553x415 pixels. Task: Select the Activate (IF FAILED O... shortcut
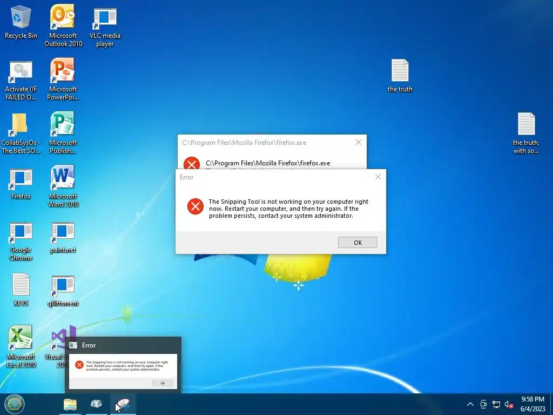coord(21,81)
